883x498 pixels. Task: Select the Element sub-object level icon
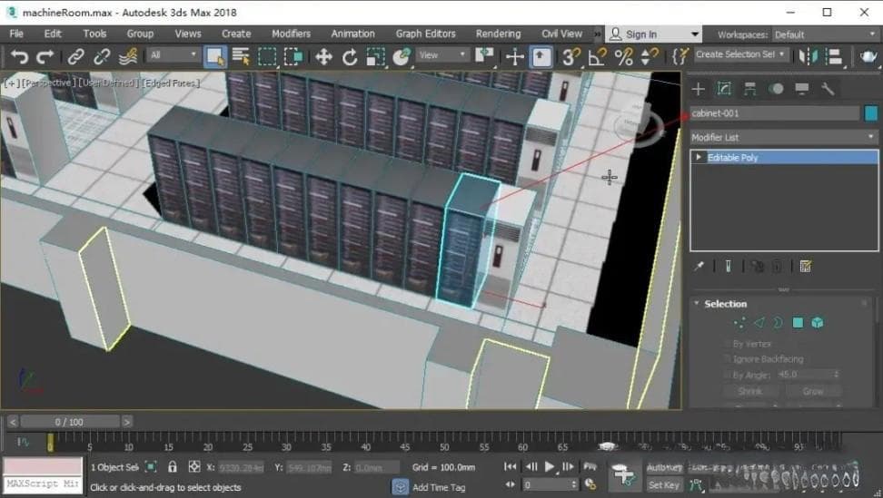[x=818, y=323]
